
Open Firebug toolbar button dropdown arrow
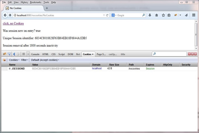180,15
